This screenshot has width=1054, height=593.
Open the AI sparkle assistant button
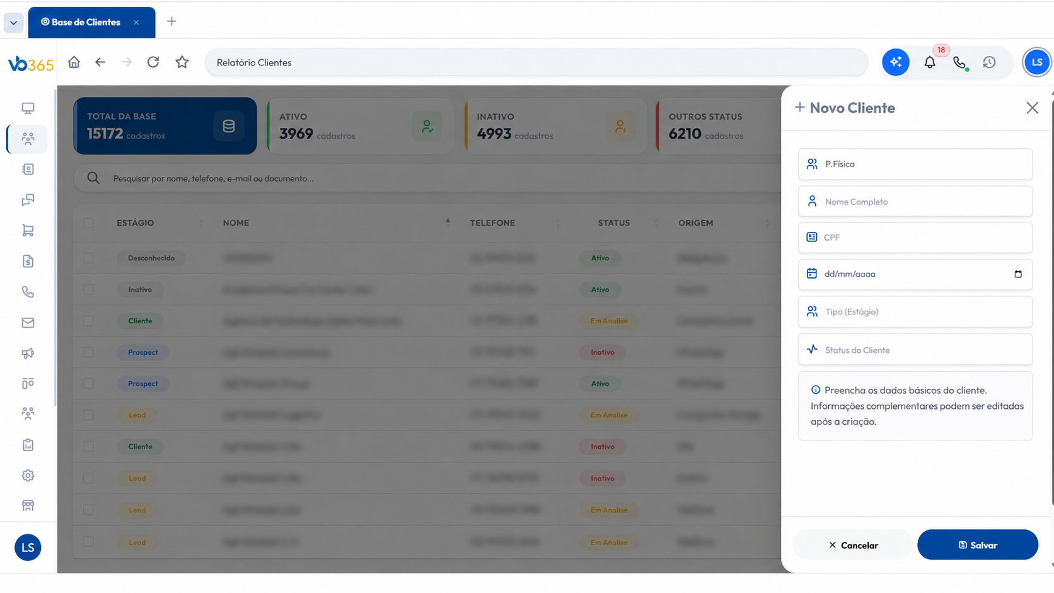click(x=895, y=62)
